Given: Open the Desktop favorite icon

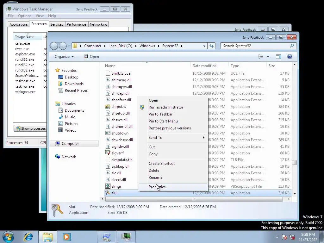Looking at the screenshot, I should (x=60, y=77).
